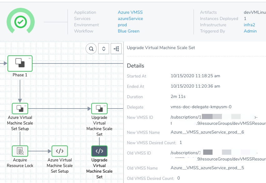Click the Started At time 11:18:25 am
The width and height of the screenshot is (266, 183).
coord(208,76)
